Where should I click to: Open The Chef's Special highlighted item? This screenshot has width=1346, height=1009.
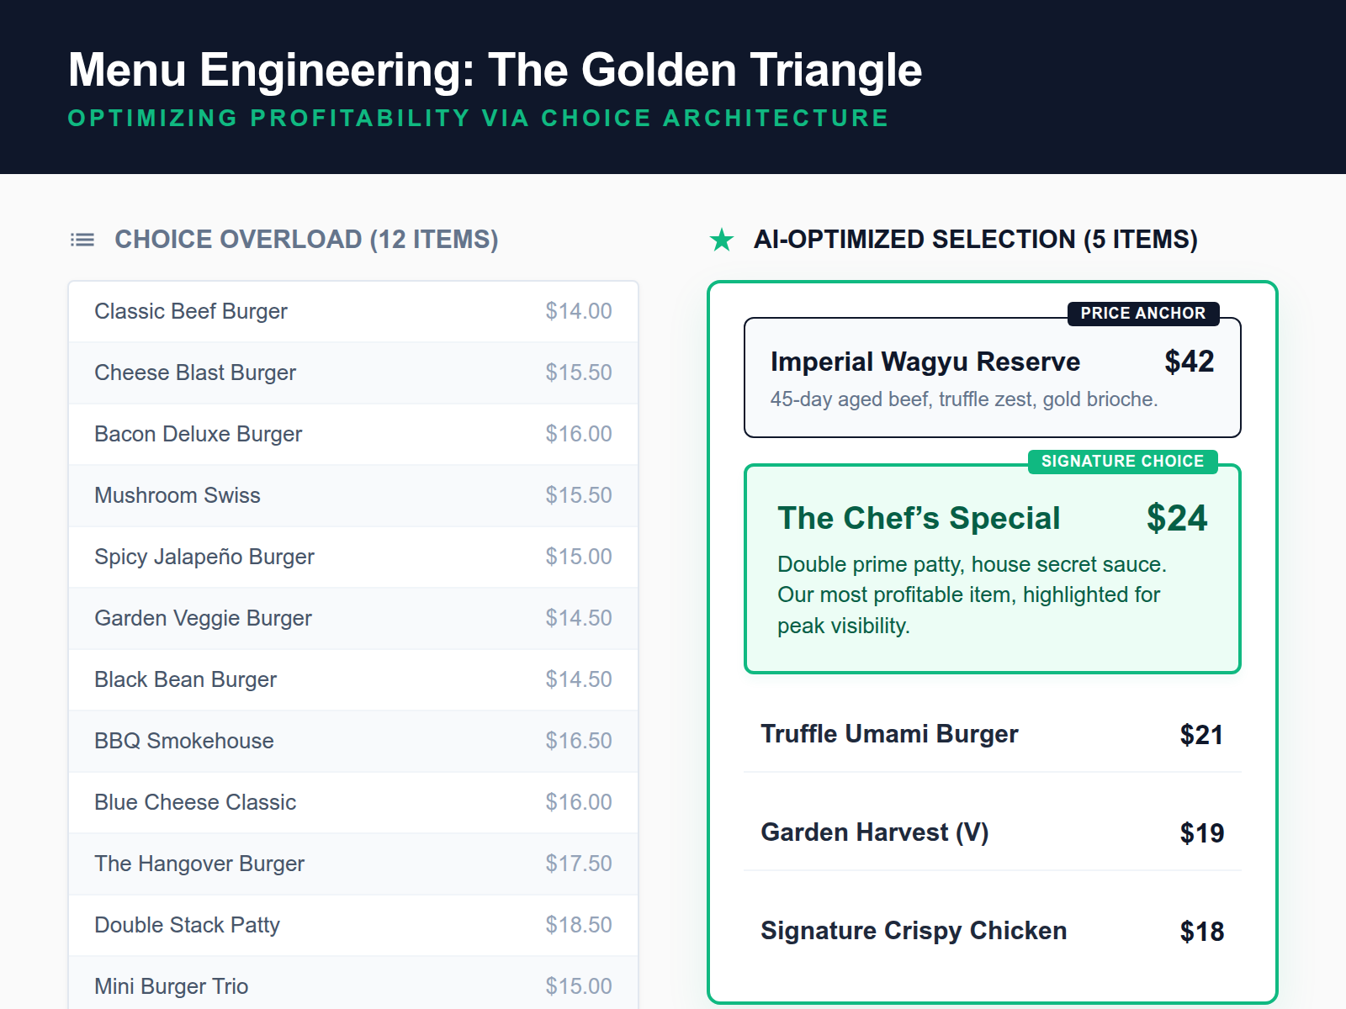(x=991, y=568)
